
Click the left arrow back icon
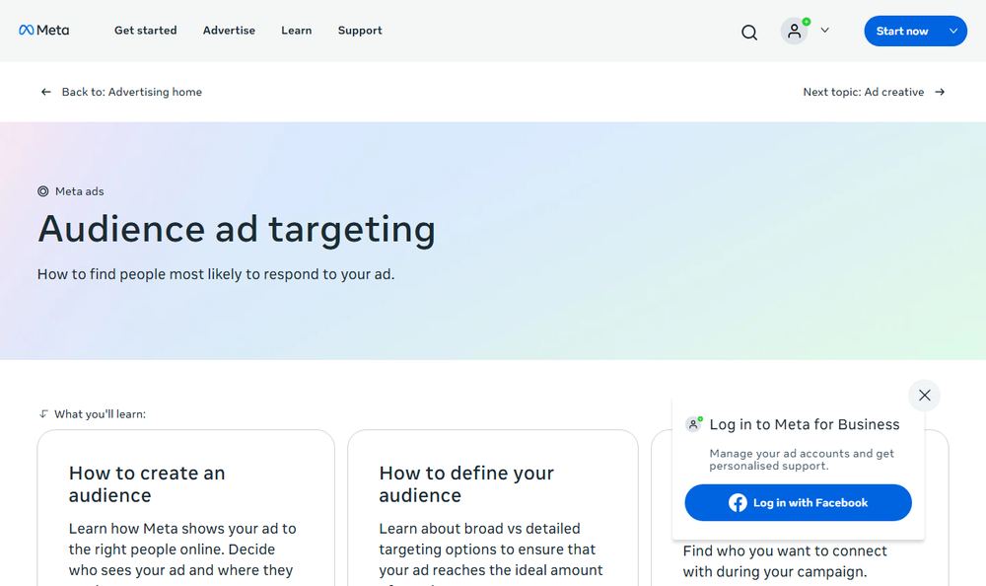click(46, 92)
